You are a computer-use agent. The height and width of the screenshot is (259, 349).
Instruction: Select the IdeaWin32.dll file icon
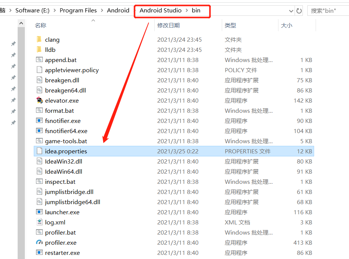(x=39, y=161)
